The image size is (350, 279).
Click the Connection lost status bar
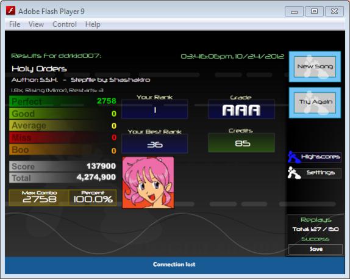(175, 265)
